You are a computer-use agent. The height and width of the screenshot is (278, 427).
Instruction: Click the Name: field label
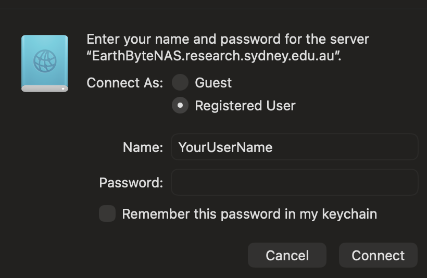click(143, 147)
